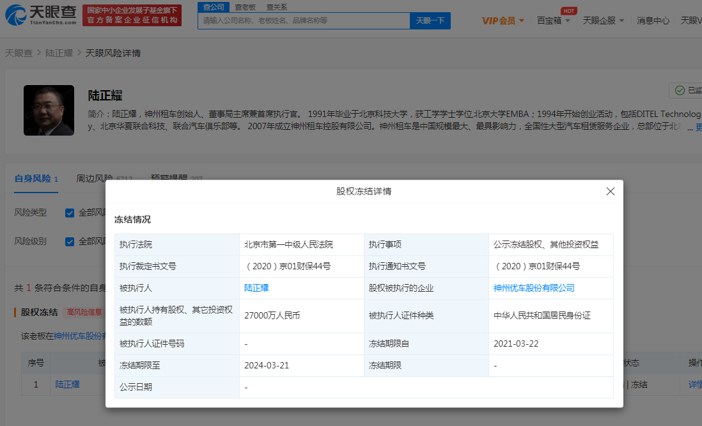Switch to 自身风险 tab
Image resolution: width=702 pixels, height=426 pixels.
point(36,178)
